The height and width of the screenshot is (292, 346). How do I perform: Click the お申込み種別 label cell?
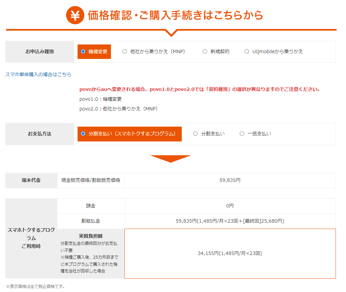(39, 52)
